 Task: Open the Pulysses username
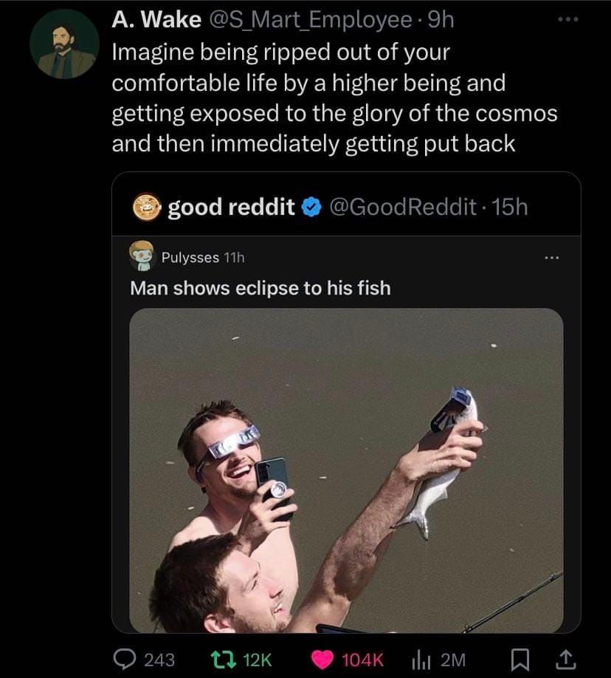pos(190,257)
